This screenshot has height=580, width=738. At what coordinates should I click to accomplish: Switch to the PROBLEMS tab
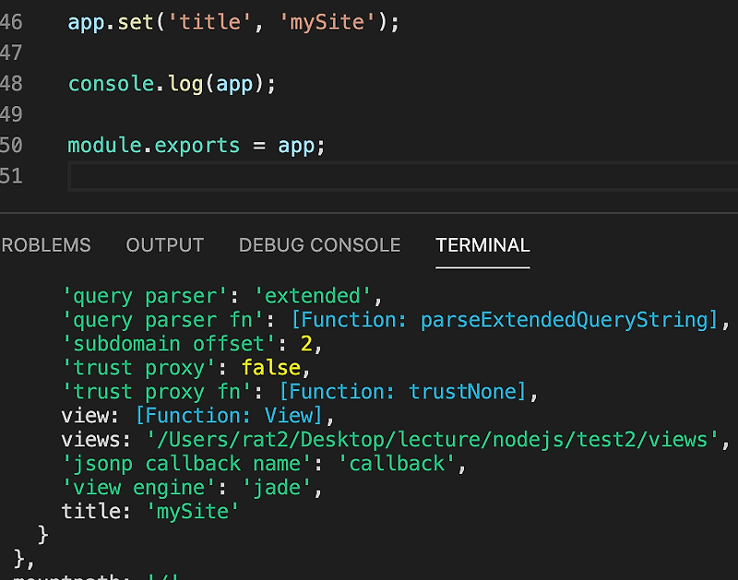coord(46,245)
